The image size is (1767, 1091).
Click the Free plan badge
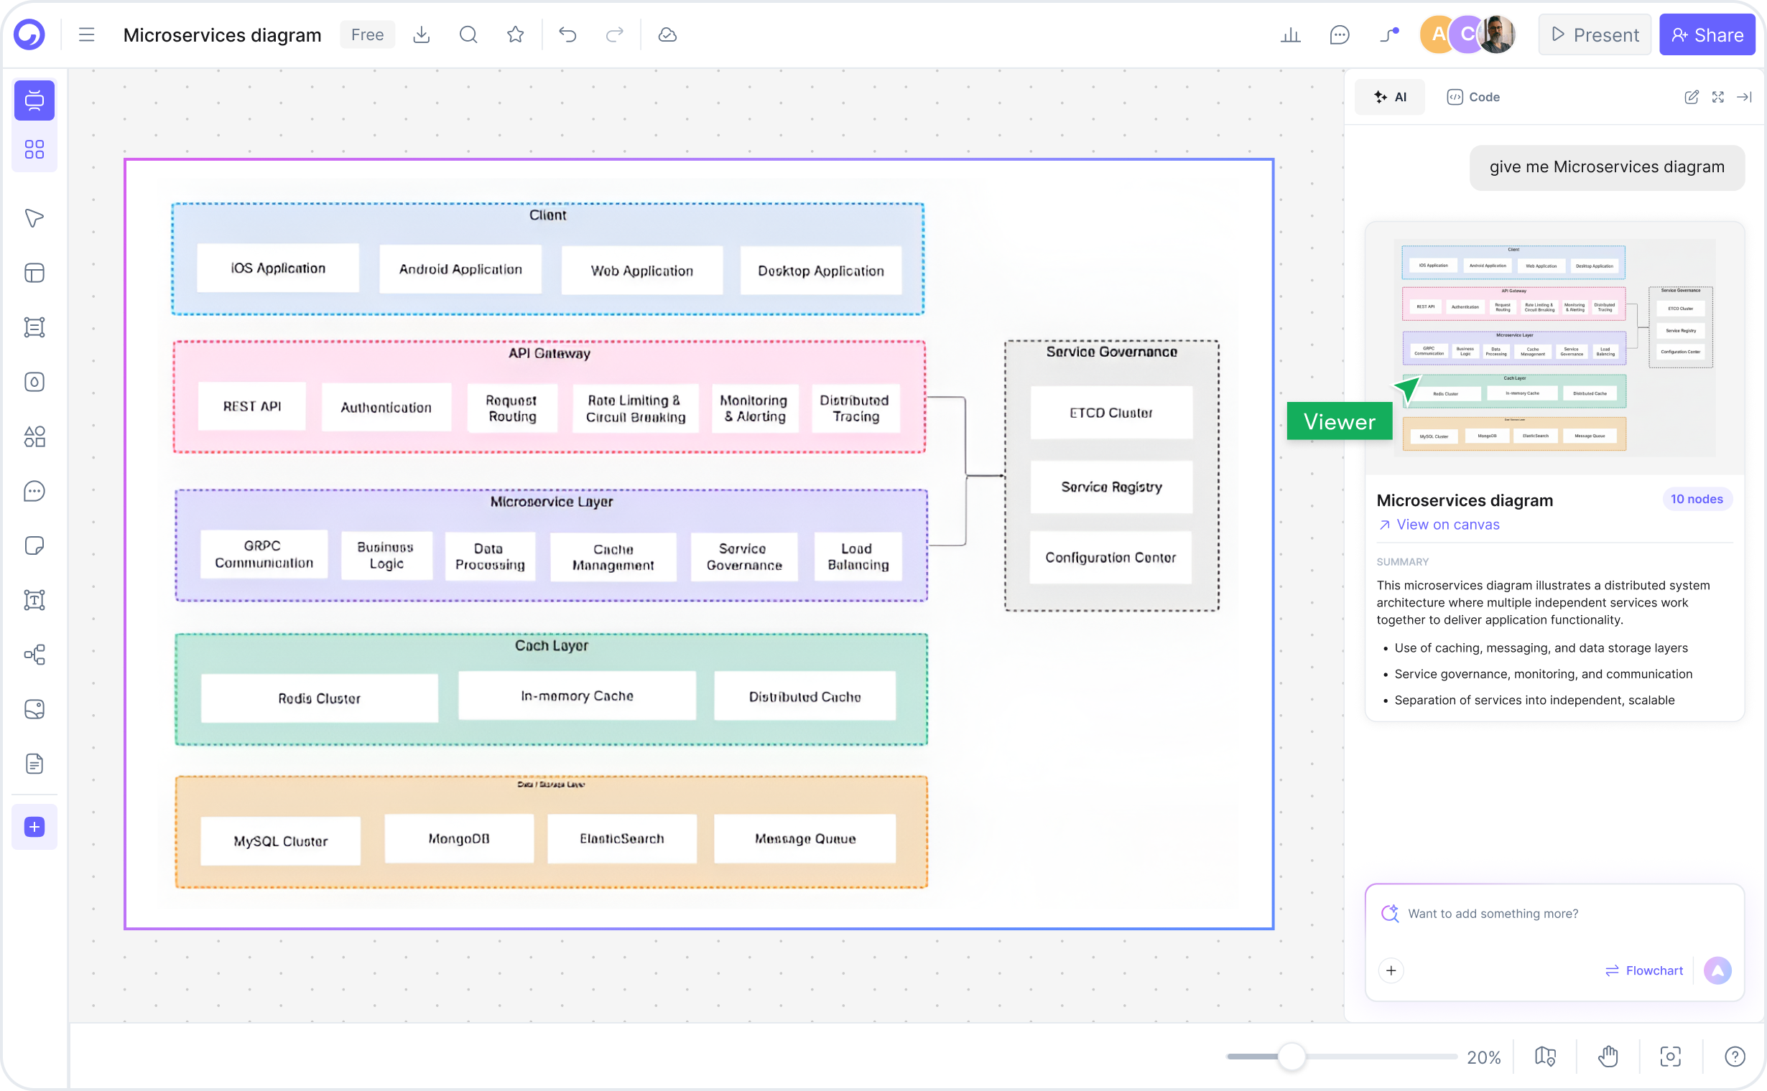click(367, 34)
